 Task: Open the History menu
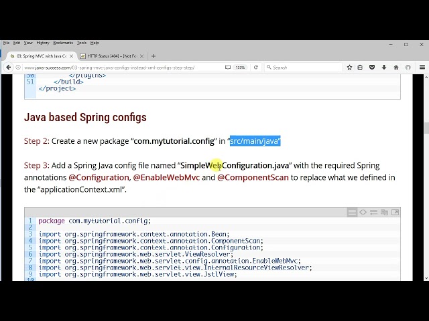click(43, 43)
